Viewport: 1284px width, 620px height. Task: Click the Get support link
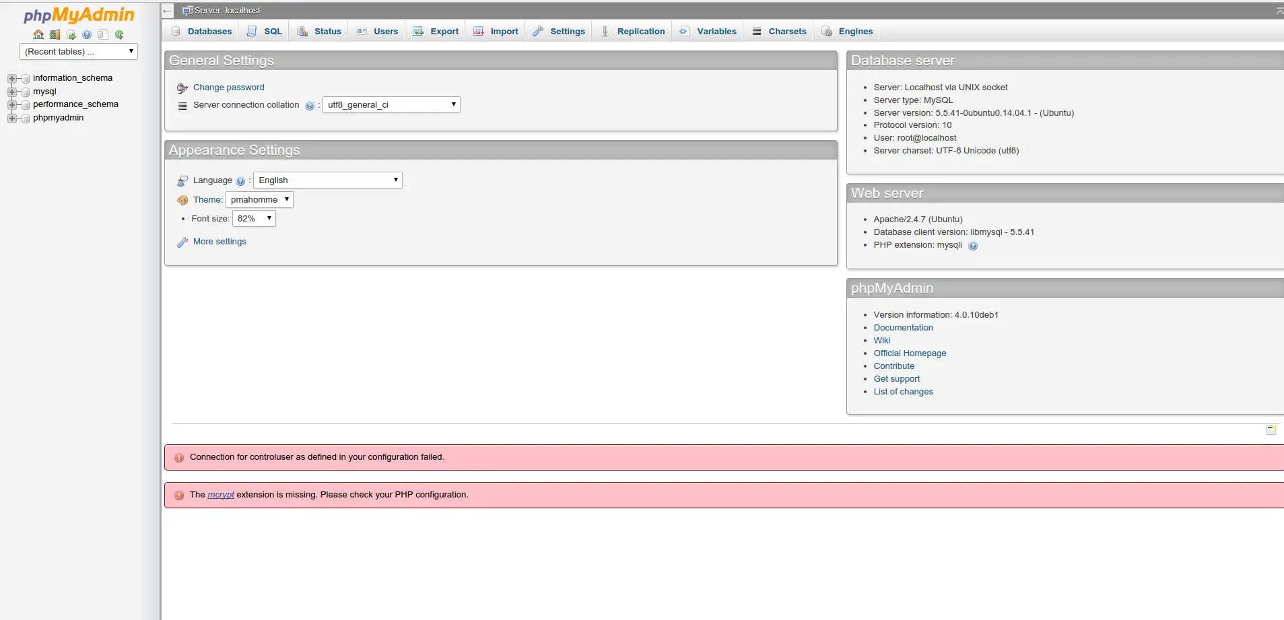(x=897, y=379)
